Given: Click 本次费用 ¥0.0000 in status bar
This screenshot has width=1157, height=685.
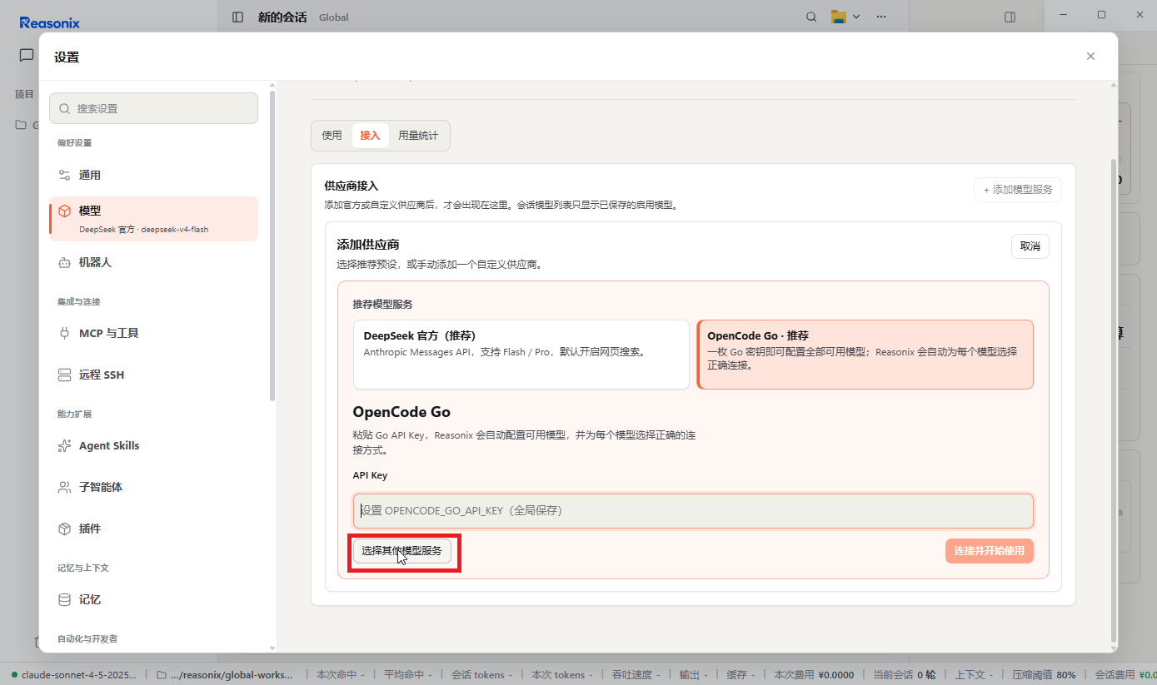Looking at the screenshot, I should click(x=814, y=675).
